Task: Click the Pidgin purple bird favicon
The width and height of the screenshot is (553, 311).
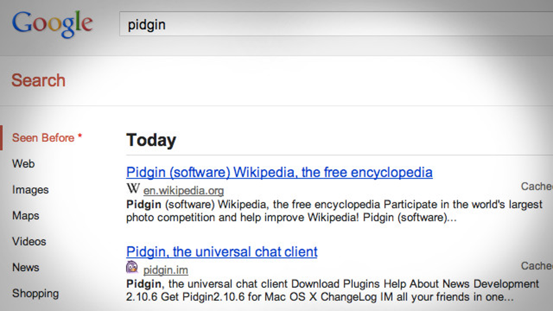Action: pos(132,267)
